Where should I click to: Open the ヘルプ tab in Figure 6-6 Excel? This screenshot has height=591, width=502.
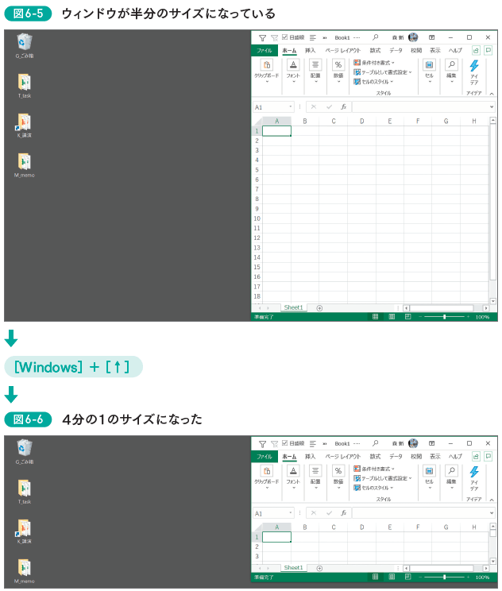(455, 457)
